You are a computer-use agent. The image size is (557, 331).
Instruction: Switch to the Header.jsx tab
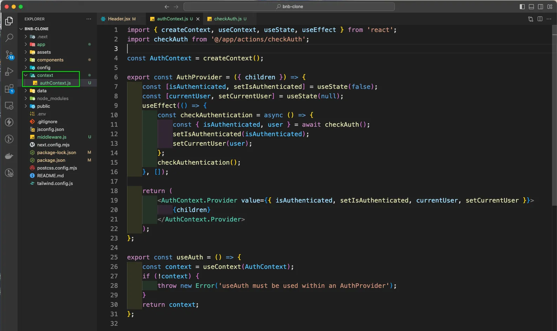pyautogui.click(x=121, y=19)
